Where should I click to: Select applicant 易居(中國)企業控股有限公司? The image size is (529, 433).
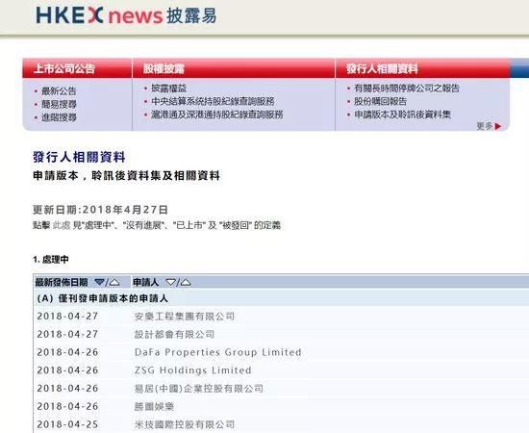(x=198, y=389)
